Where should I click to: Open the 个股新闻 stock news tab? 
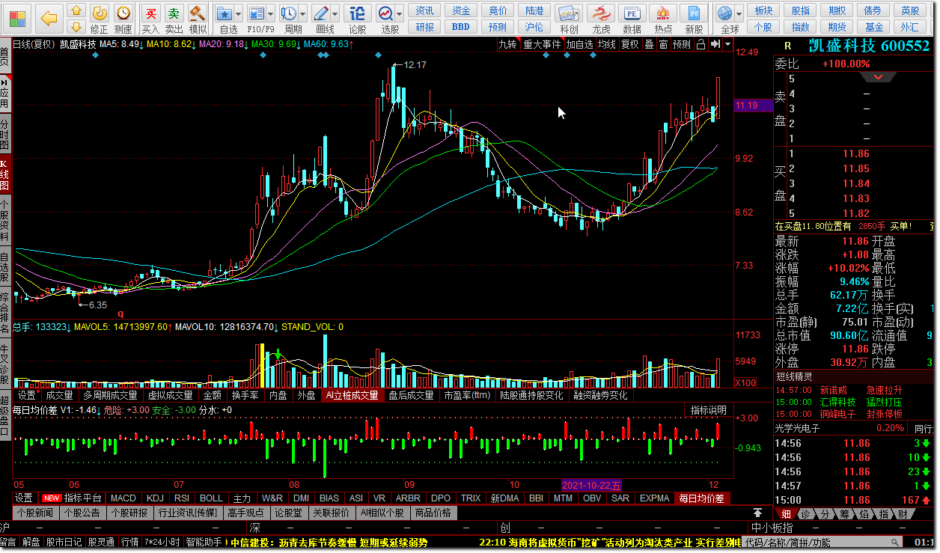point(37,513)
